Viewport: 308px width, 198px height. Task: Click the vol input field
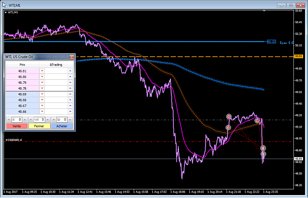click(x=39, y=120)
